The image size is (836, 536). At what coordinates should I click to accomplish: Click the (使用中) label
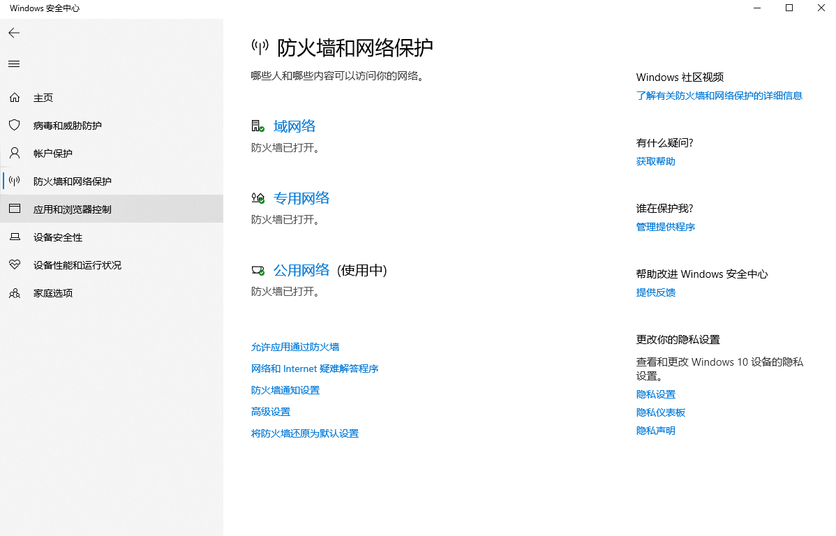(x=362, y=270)
